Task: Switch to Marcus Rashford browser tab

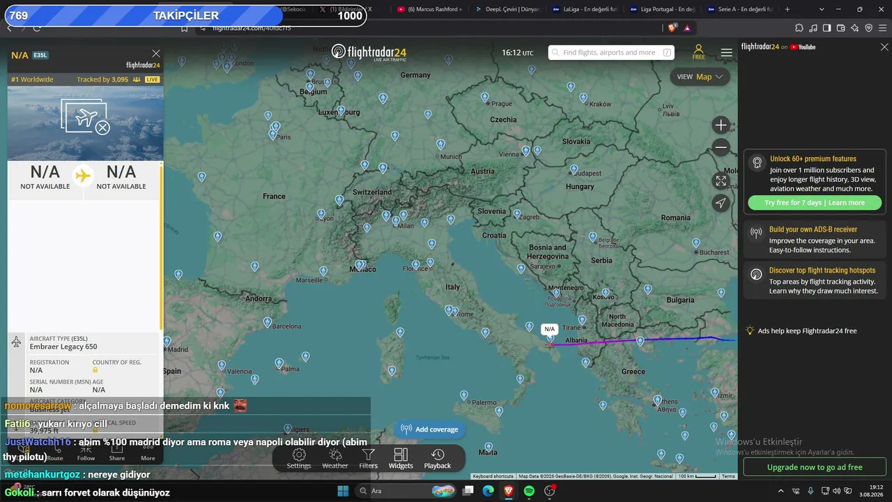Action: (429, 10)
